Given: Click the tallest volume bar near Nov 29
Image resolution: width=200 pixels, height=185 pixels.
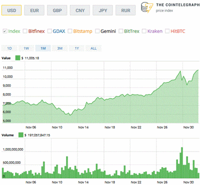Looking at the screenshot, I should (182, 162).
